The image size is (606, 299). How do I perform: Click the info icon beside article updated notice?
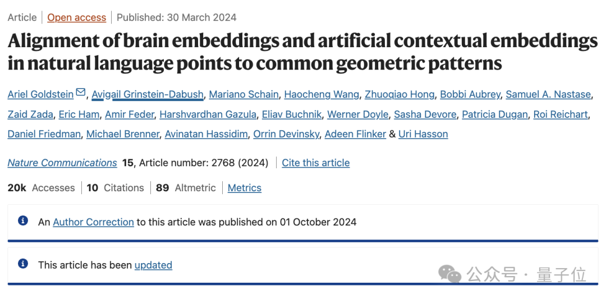click(23, 264)
